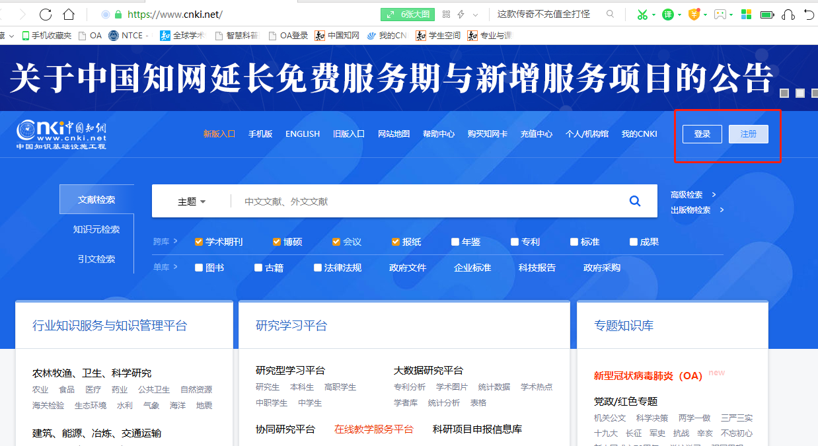Open 新版入口 in the top navigation
The image size is (818, 446).
(x=219, y=134)
